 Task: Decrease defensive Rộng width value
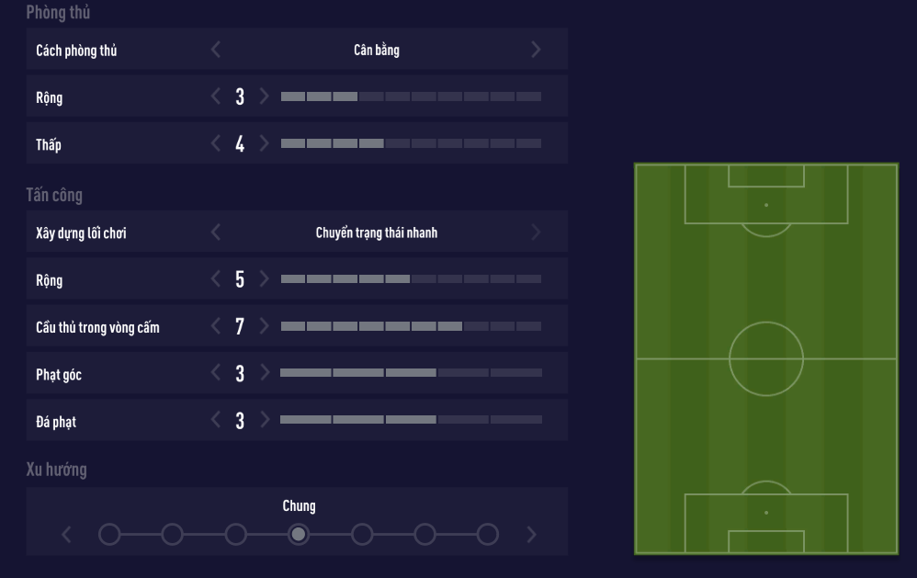click(x=216, y=96)
